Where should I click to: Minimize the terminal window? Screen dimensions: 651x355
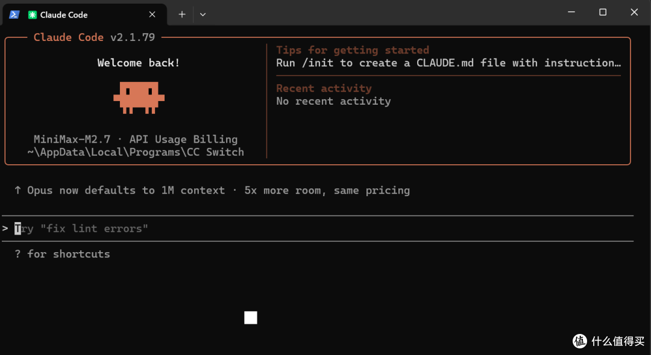point(571,13)
